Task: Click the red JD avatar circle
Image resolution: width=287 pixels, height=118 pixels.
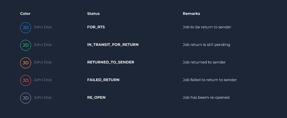Action: click(x=26, y=80)
